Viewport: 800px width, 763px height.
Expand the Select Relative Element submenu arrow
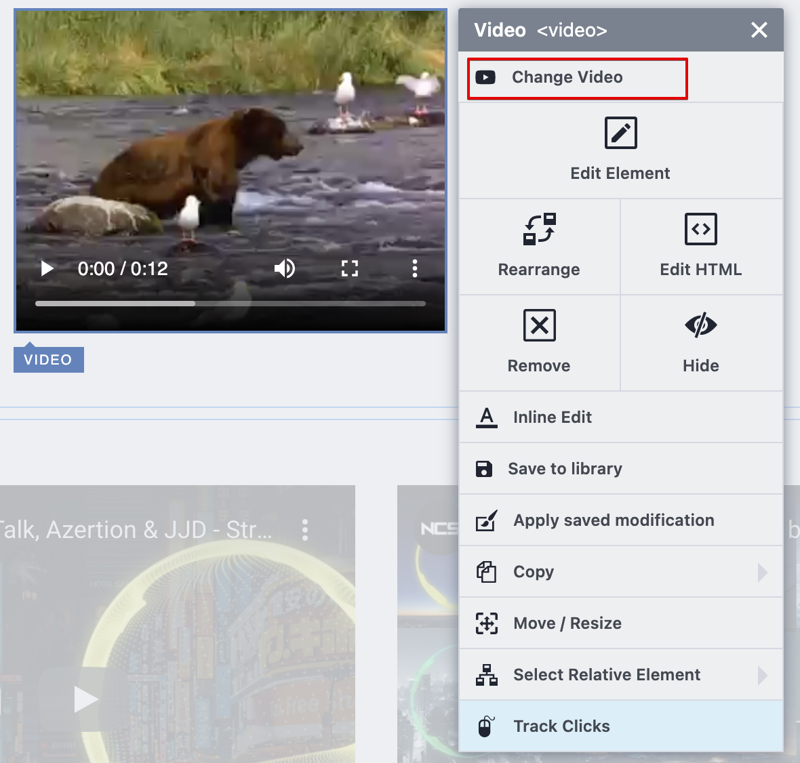[762, 676]
